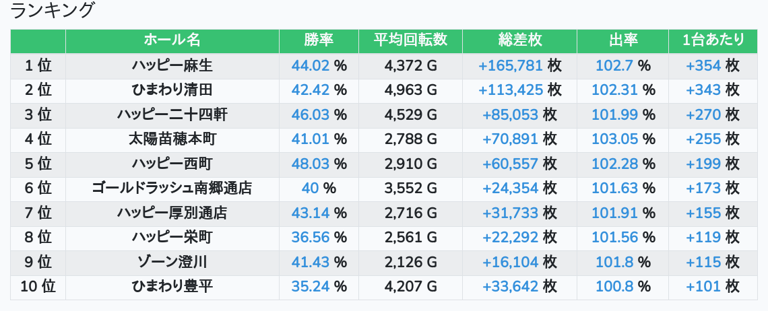Image resolution: width=768 pixels, height=311 pixels.
Task: Click hall name ハッピー栄町
Action: (172, 237)
